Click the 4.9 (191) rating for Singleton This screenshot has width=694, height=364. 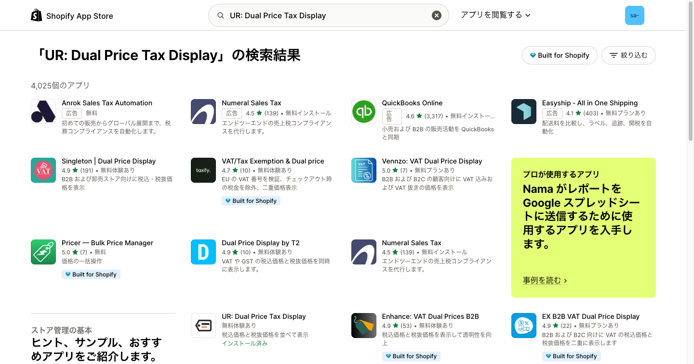[78, 170]
